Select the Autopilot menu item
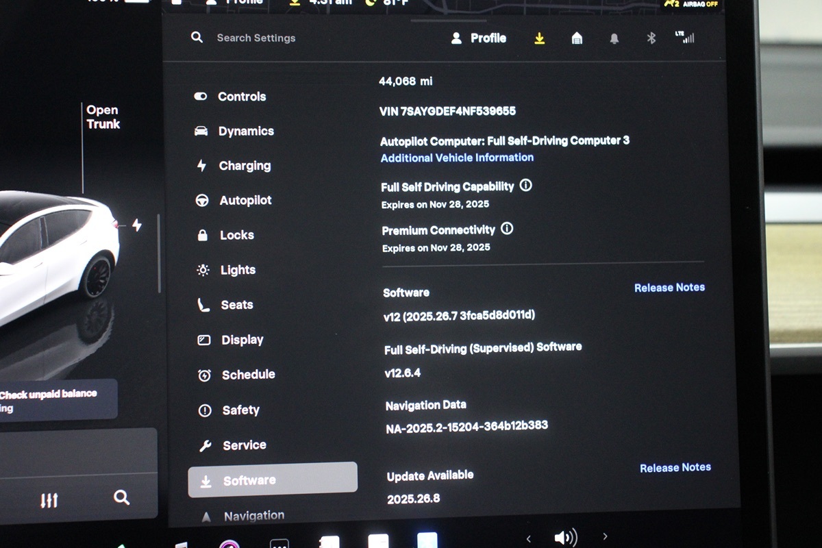The image size is (822, 548). (245, 201)
